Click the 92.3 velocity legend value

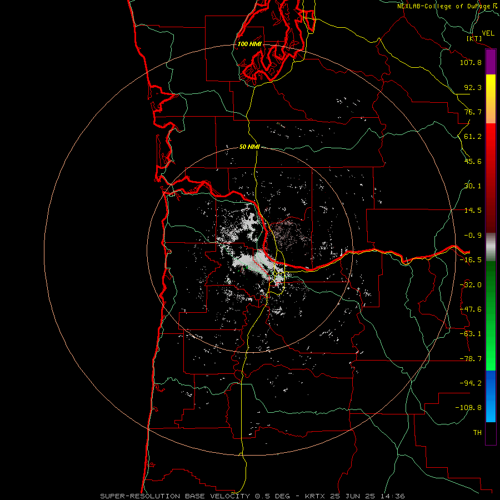click(x=473, y=87)
